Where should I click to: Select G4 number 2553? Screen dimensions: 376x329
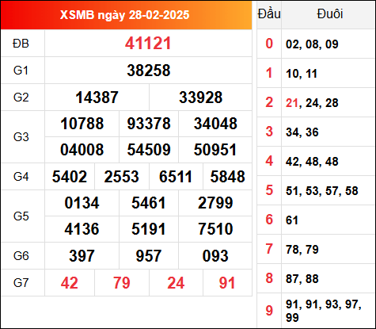(121, 177)
